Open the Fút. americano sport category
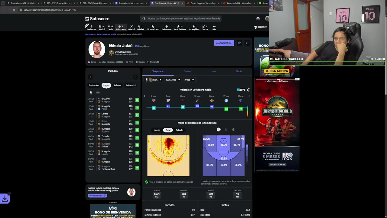Screen dimensions: 387x218 (153, 28)
